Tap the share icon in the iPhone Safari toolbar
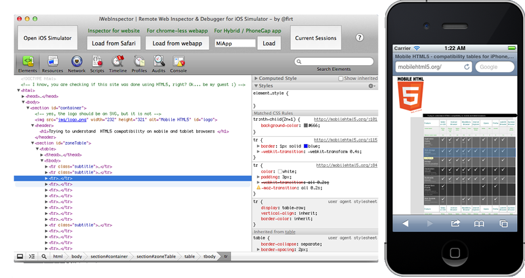This screenshot has height=278, width=525. coord(455,223)
